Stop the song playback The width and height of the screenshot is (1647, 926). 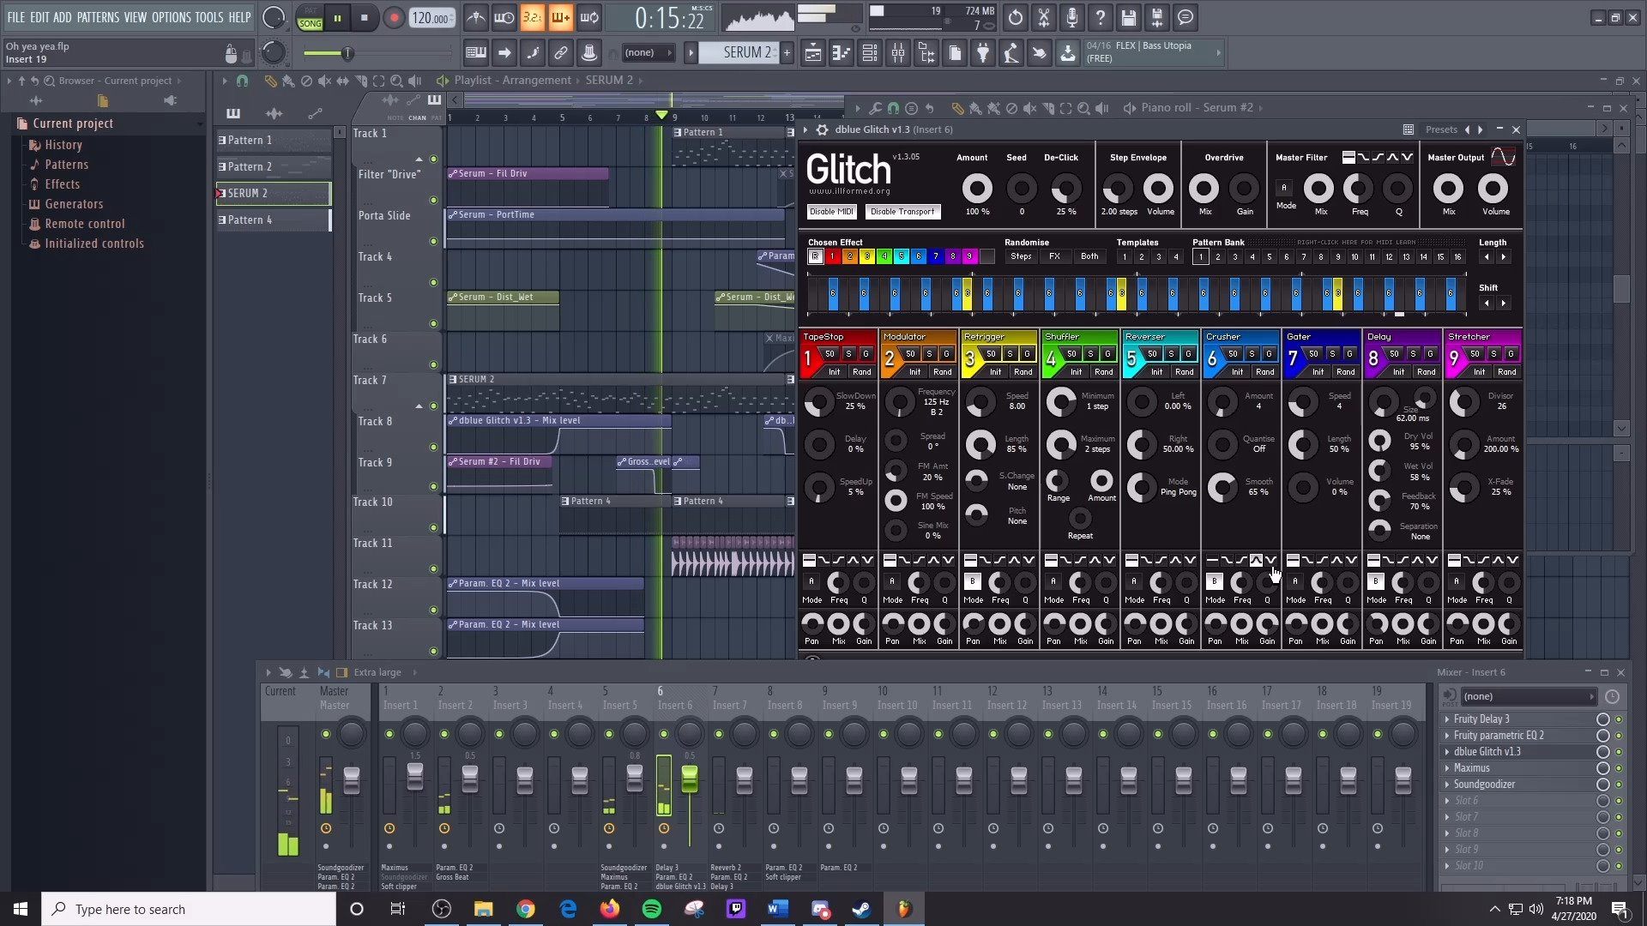coord(365,18)
